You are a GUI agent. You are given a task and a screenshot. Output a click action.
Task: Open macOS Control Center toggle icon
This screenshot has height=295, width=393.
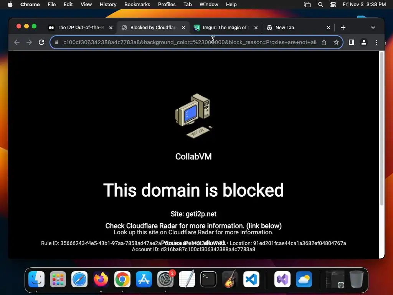[x=333, y=5]
